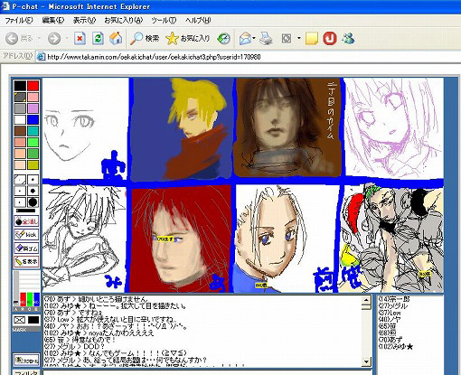The height and width of the screenshot is (375, 461).
Task: Click the Print printer icon
Action: (266, 39)
